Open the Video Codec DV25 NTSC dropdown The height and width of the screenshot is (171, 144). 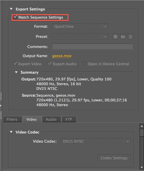(96, 141)
